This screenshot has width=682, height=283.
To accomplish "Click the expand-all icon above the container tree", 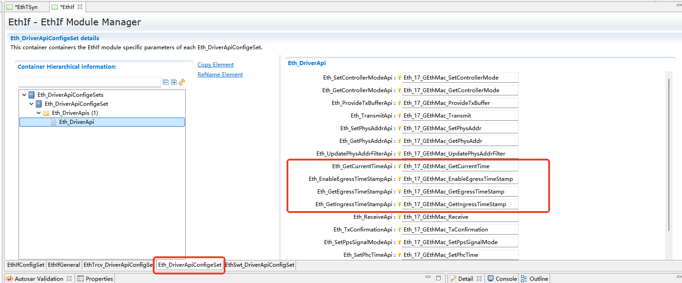I will pos(174,82).
